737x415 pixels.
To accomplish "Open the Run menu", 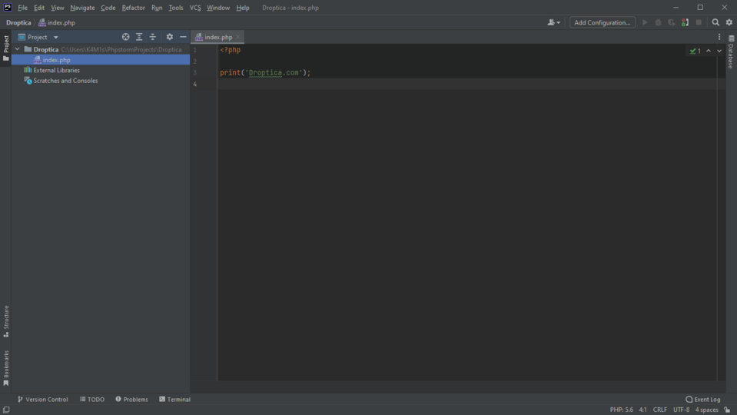I will [x=157, y=8].
